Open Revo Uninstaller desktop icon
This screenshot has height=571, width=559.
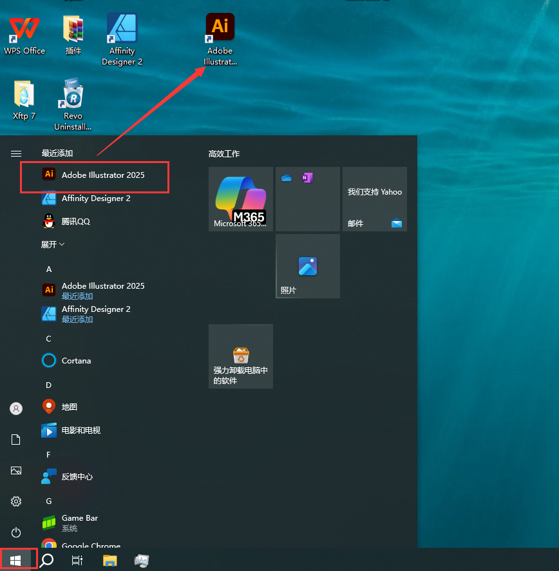click(x=73, y=103)
